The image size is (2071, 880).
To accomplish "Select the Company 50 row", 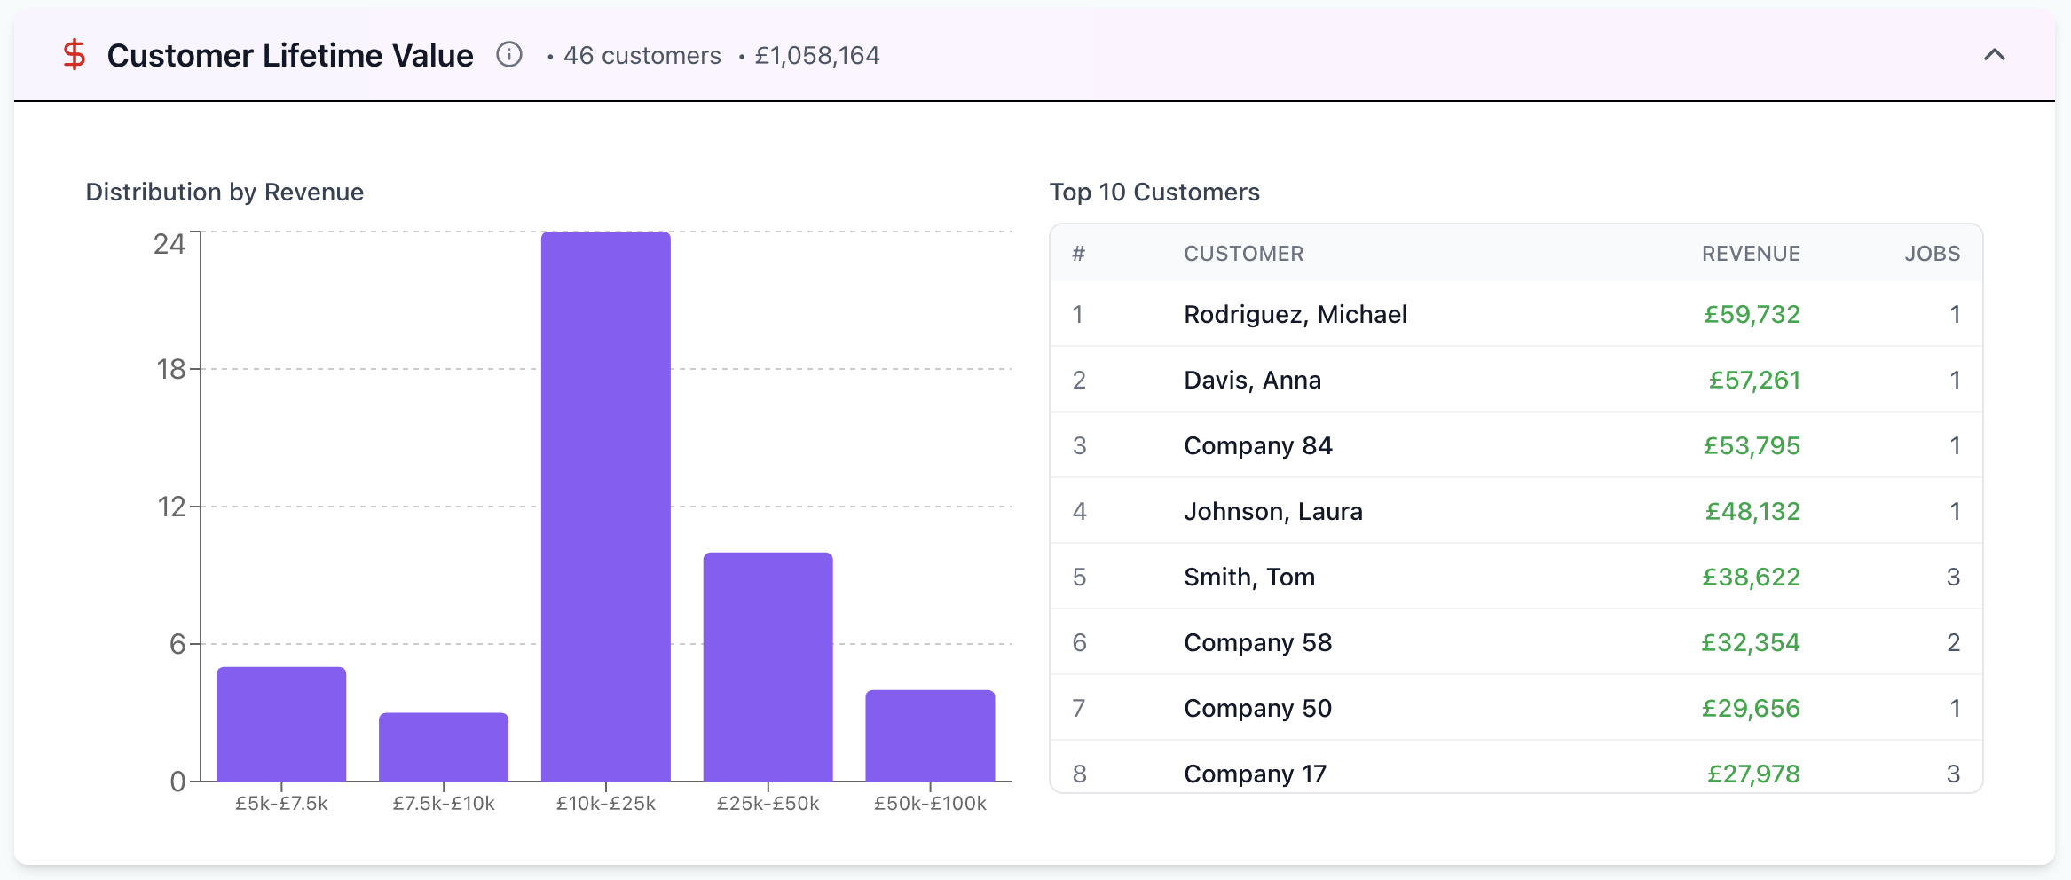I will tap(1516, 708).
